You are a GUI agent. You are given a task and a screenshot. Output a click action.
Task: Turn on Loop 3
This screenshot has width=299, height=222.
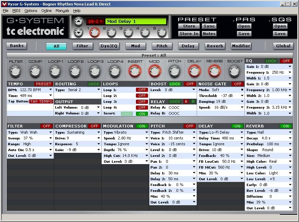142,102
